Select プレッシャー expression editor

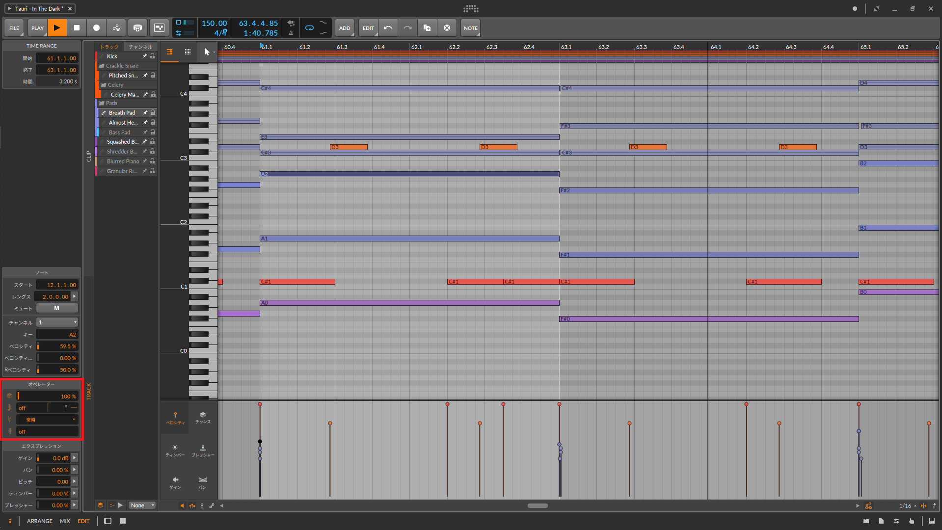point(203,451)
